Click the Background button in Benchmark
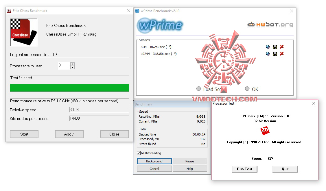 tap(154, 161)
